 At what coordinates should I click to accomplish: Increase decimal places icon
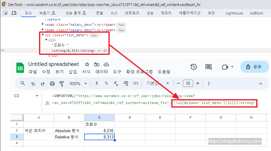[126, 83]
